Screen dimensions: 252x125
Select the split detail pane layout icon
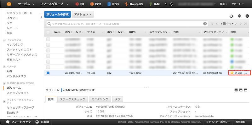(x=241, y=90)
